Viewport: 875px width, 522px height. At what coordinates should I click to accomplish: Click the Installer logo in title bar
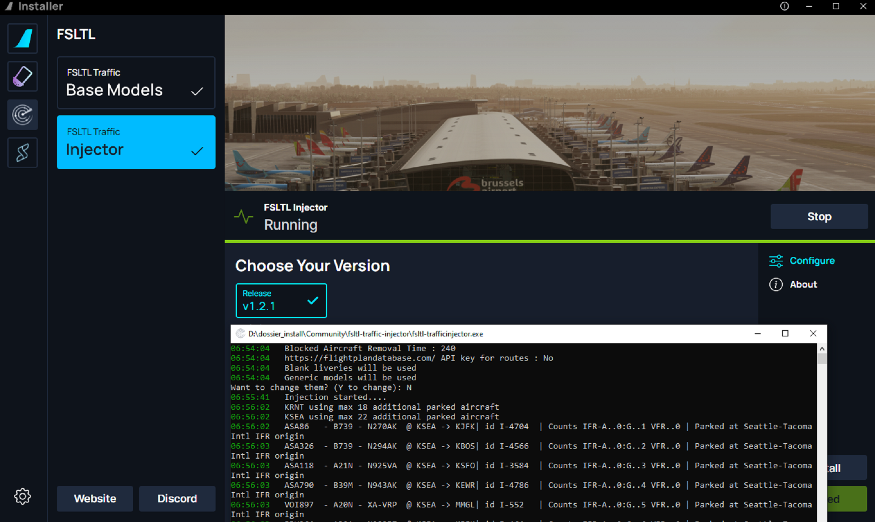[x=9, y=6]
